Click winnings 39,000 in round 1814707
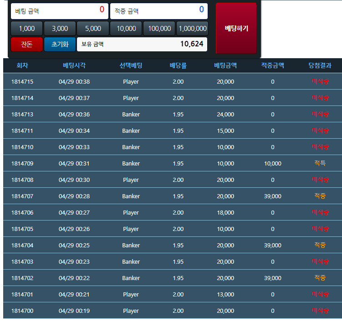342x321 pixels. (x=273, y=196)
